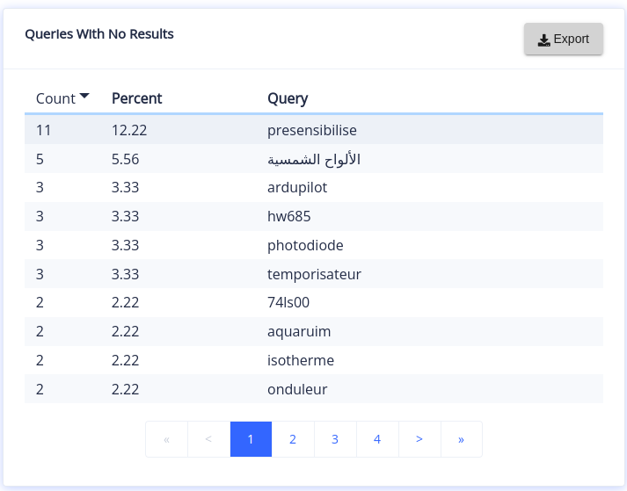This screenshot has width=627, height=491.
Task: Click the Export button
Action: (564, 40)
